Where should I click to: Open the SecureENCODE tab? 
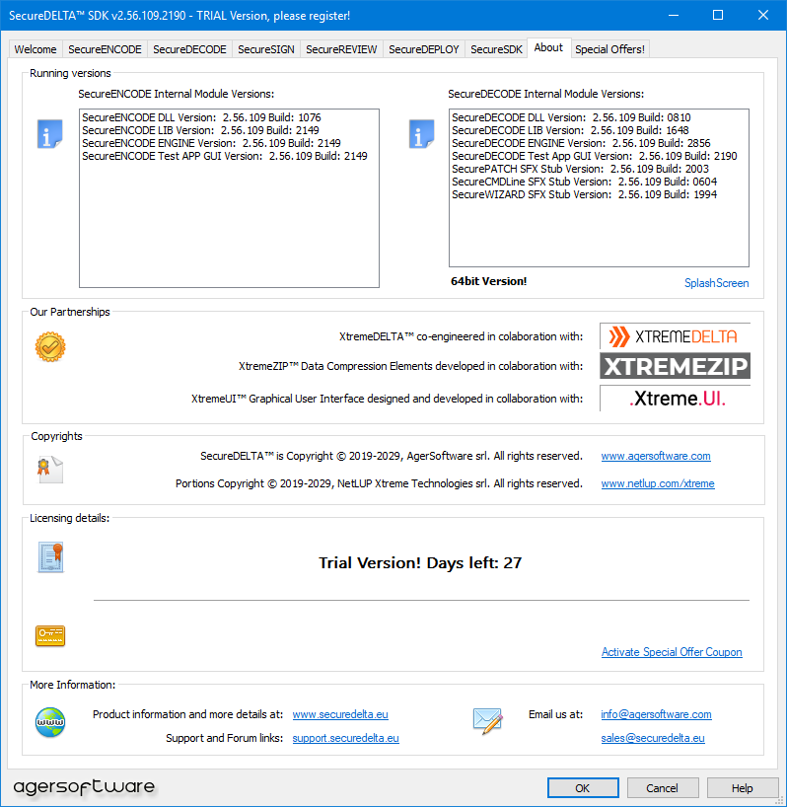point(105,49)
